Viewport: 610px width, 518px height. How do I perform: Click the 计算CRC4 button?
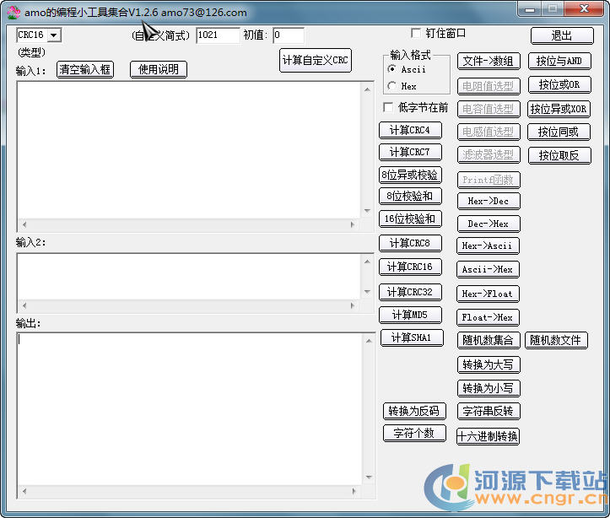[x=410, y=130]
